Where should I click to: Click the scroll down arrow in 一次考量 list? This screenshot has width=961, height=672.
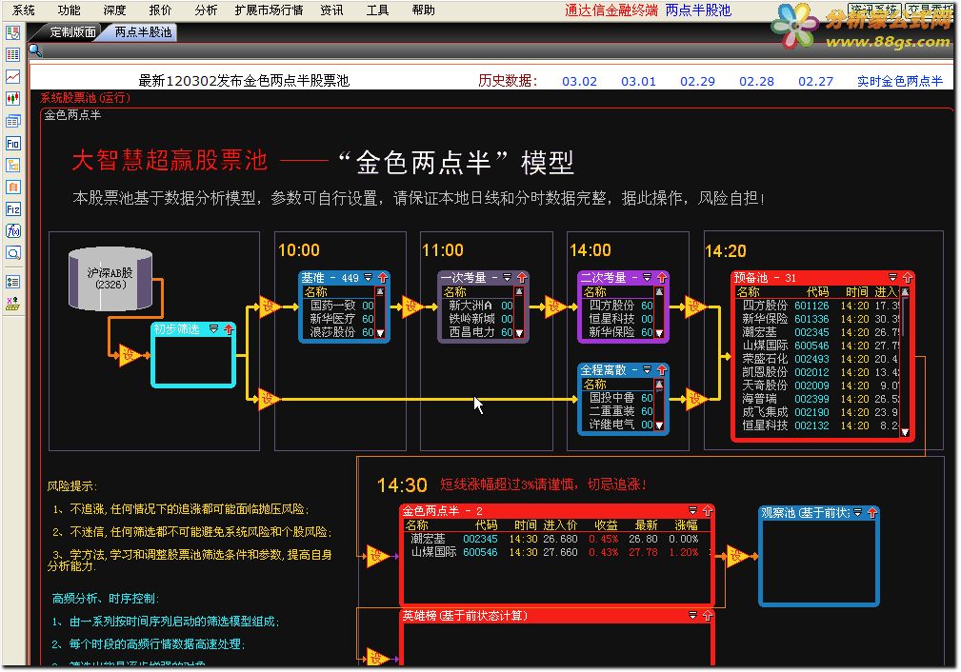coord(519,333)
